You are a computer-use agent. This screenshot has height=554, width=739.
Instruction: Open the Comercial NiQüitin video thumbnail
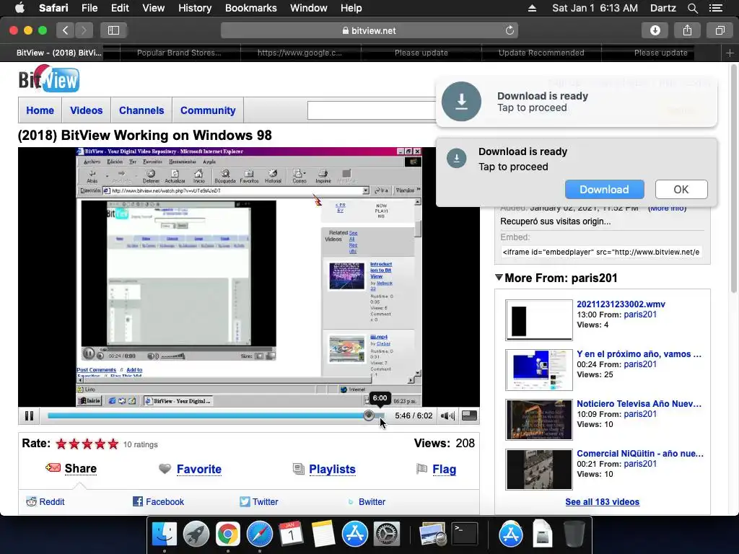pos(538,469)
